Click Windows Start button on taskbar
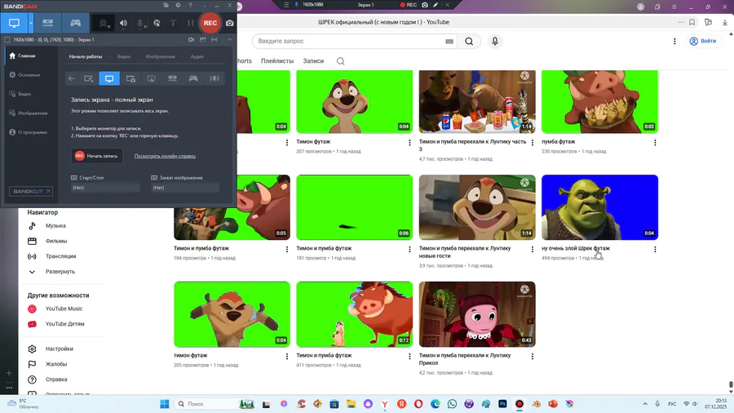This screenshot has width=734, height=413. point(164,404)
